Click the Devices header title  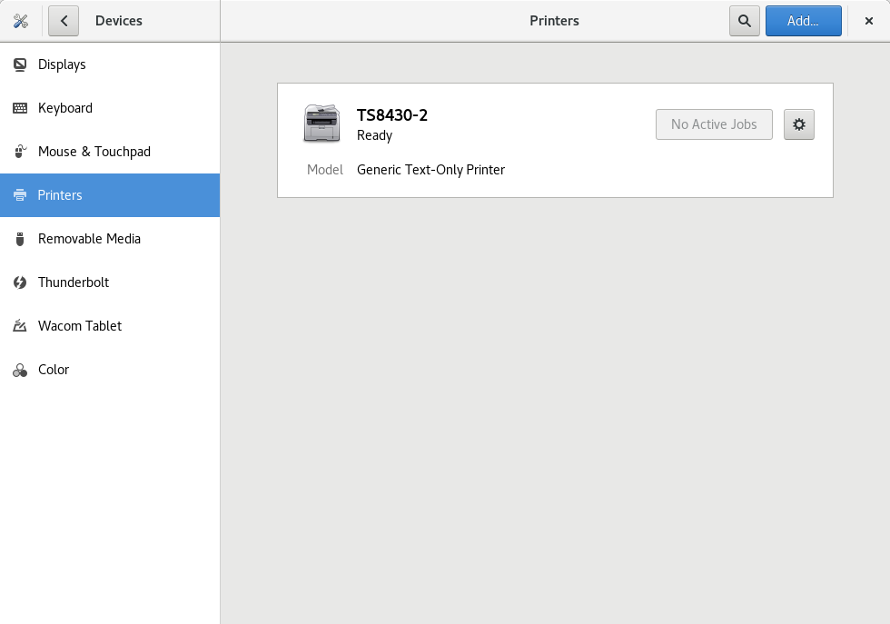119,21
